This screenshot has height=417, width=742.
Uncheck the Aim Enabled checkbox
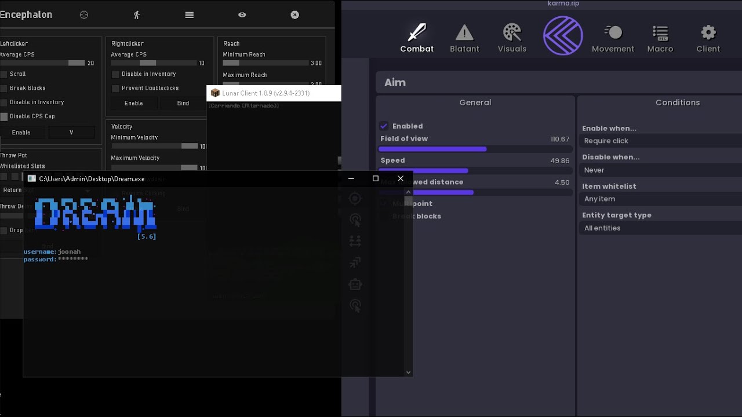(384, 126)
